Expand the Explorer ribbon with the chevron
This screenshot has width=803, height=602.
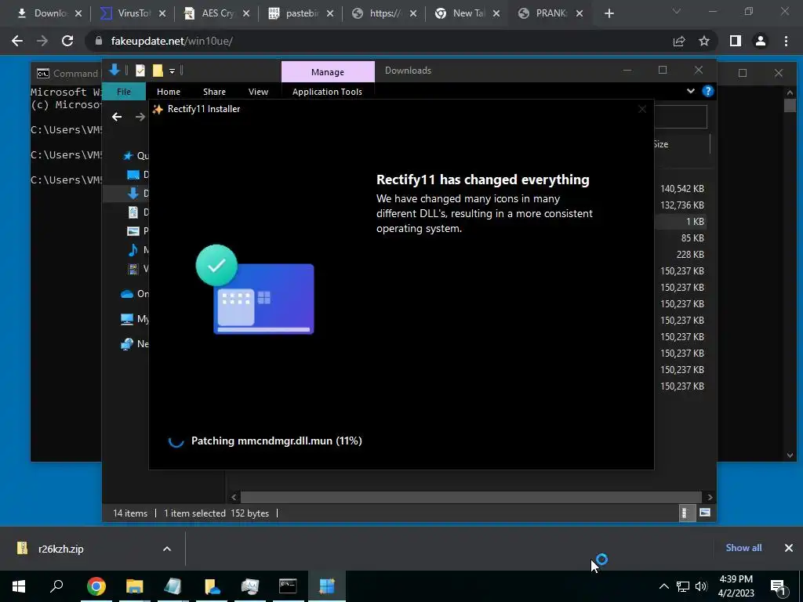(690, 91)
